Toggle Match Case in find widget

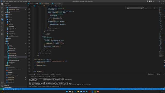point(140,8)
